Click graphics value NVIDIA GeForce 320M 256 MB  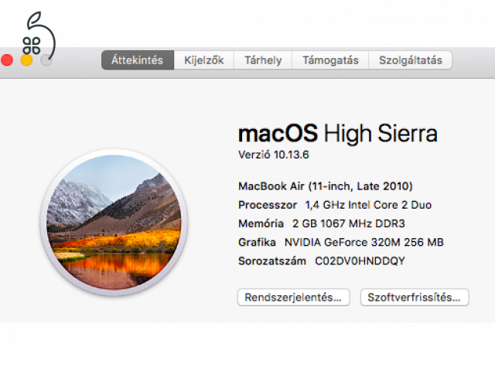point(364,242)
